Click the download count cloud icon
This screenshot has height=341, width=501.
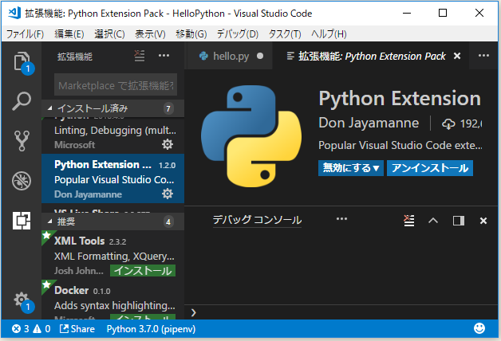pos(448,123)
